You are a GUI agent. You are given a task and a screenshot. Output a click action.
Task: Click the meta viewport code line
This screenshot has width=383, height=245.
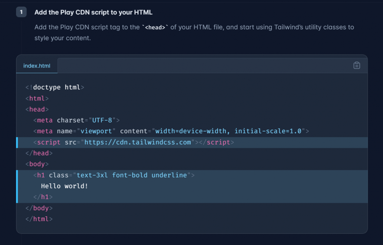(x=171, y=131)
